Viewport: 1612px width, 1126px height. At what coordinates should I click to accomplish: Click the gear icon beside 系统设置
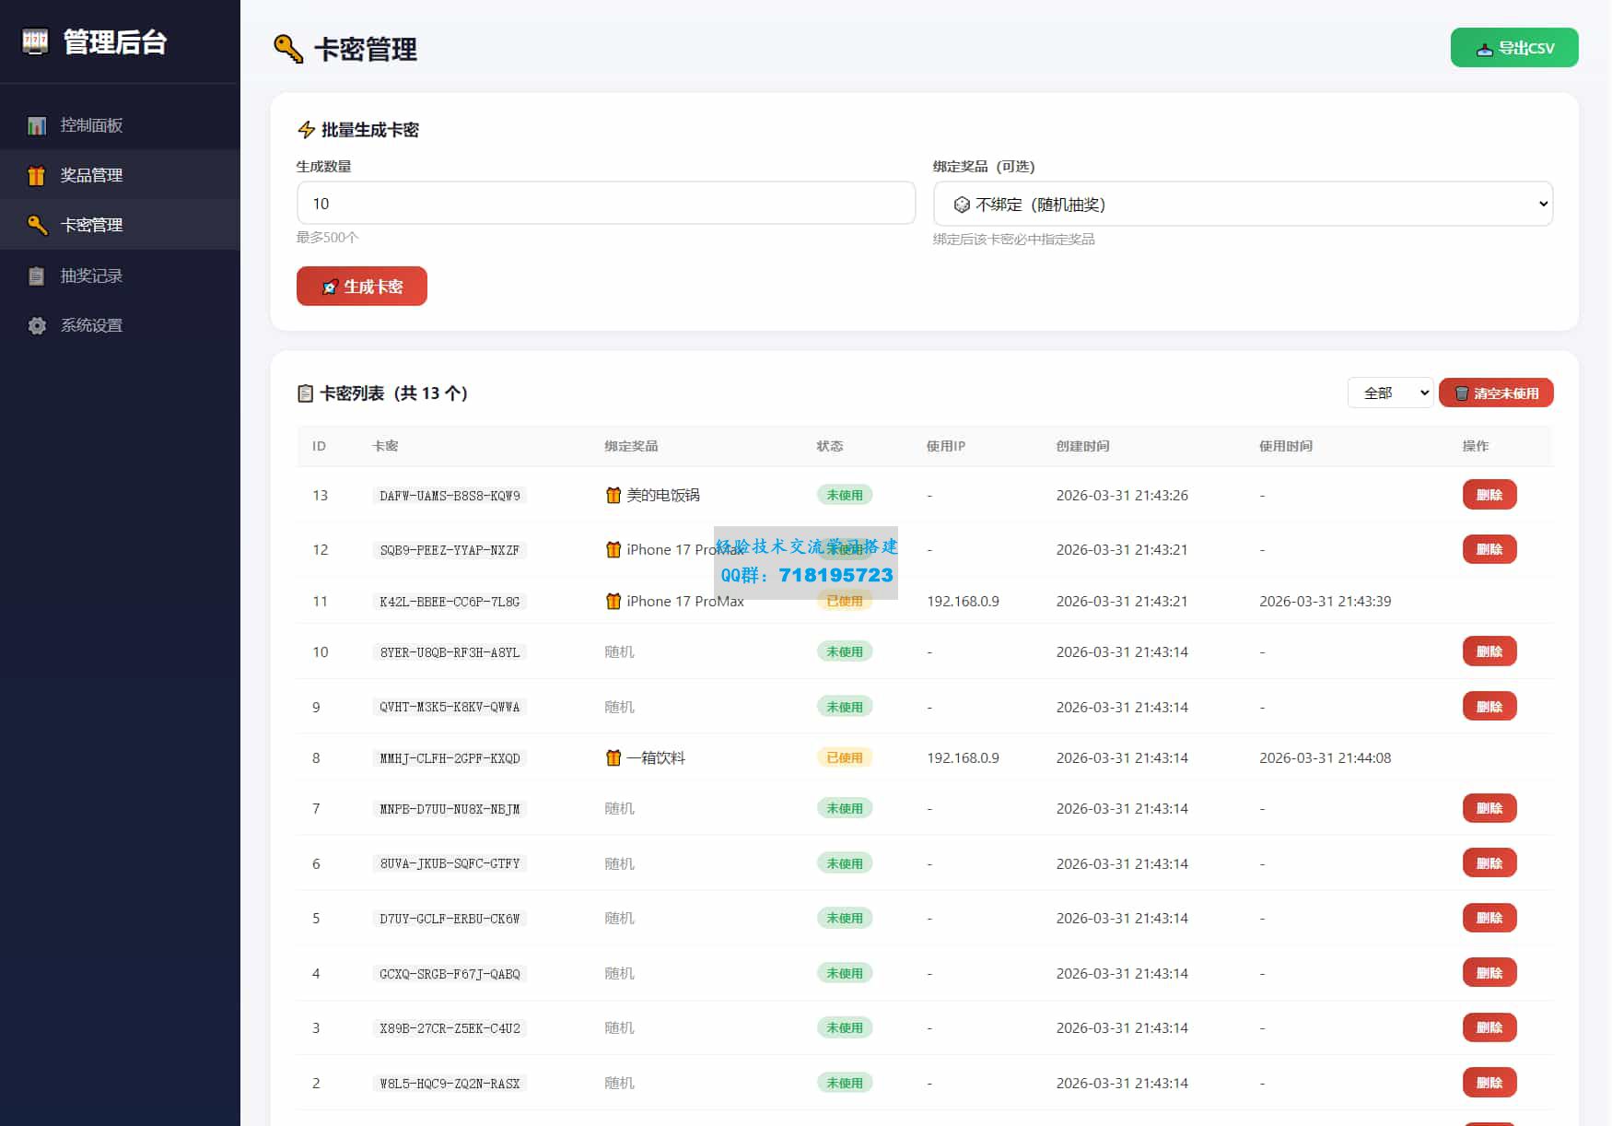[37, 325]
